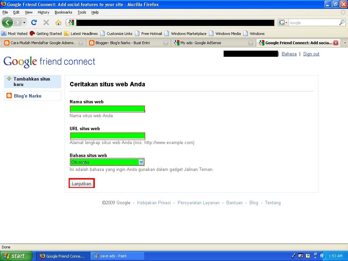
Task: Open the Tentang footer link
Action: click(273, 203)
